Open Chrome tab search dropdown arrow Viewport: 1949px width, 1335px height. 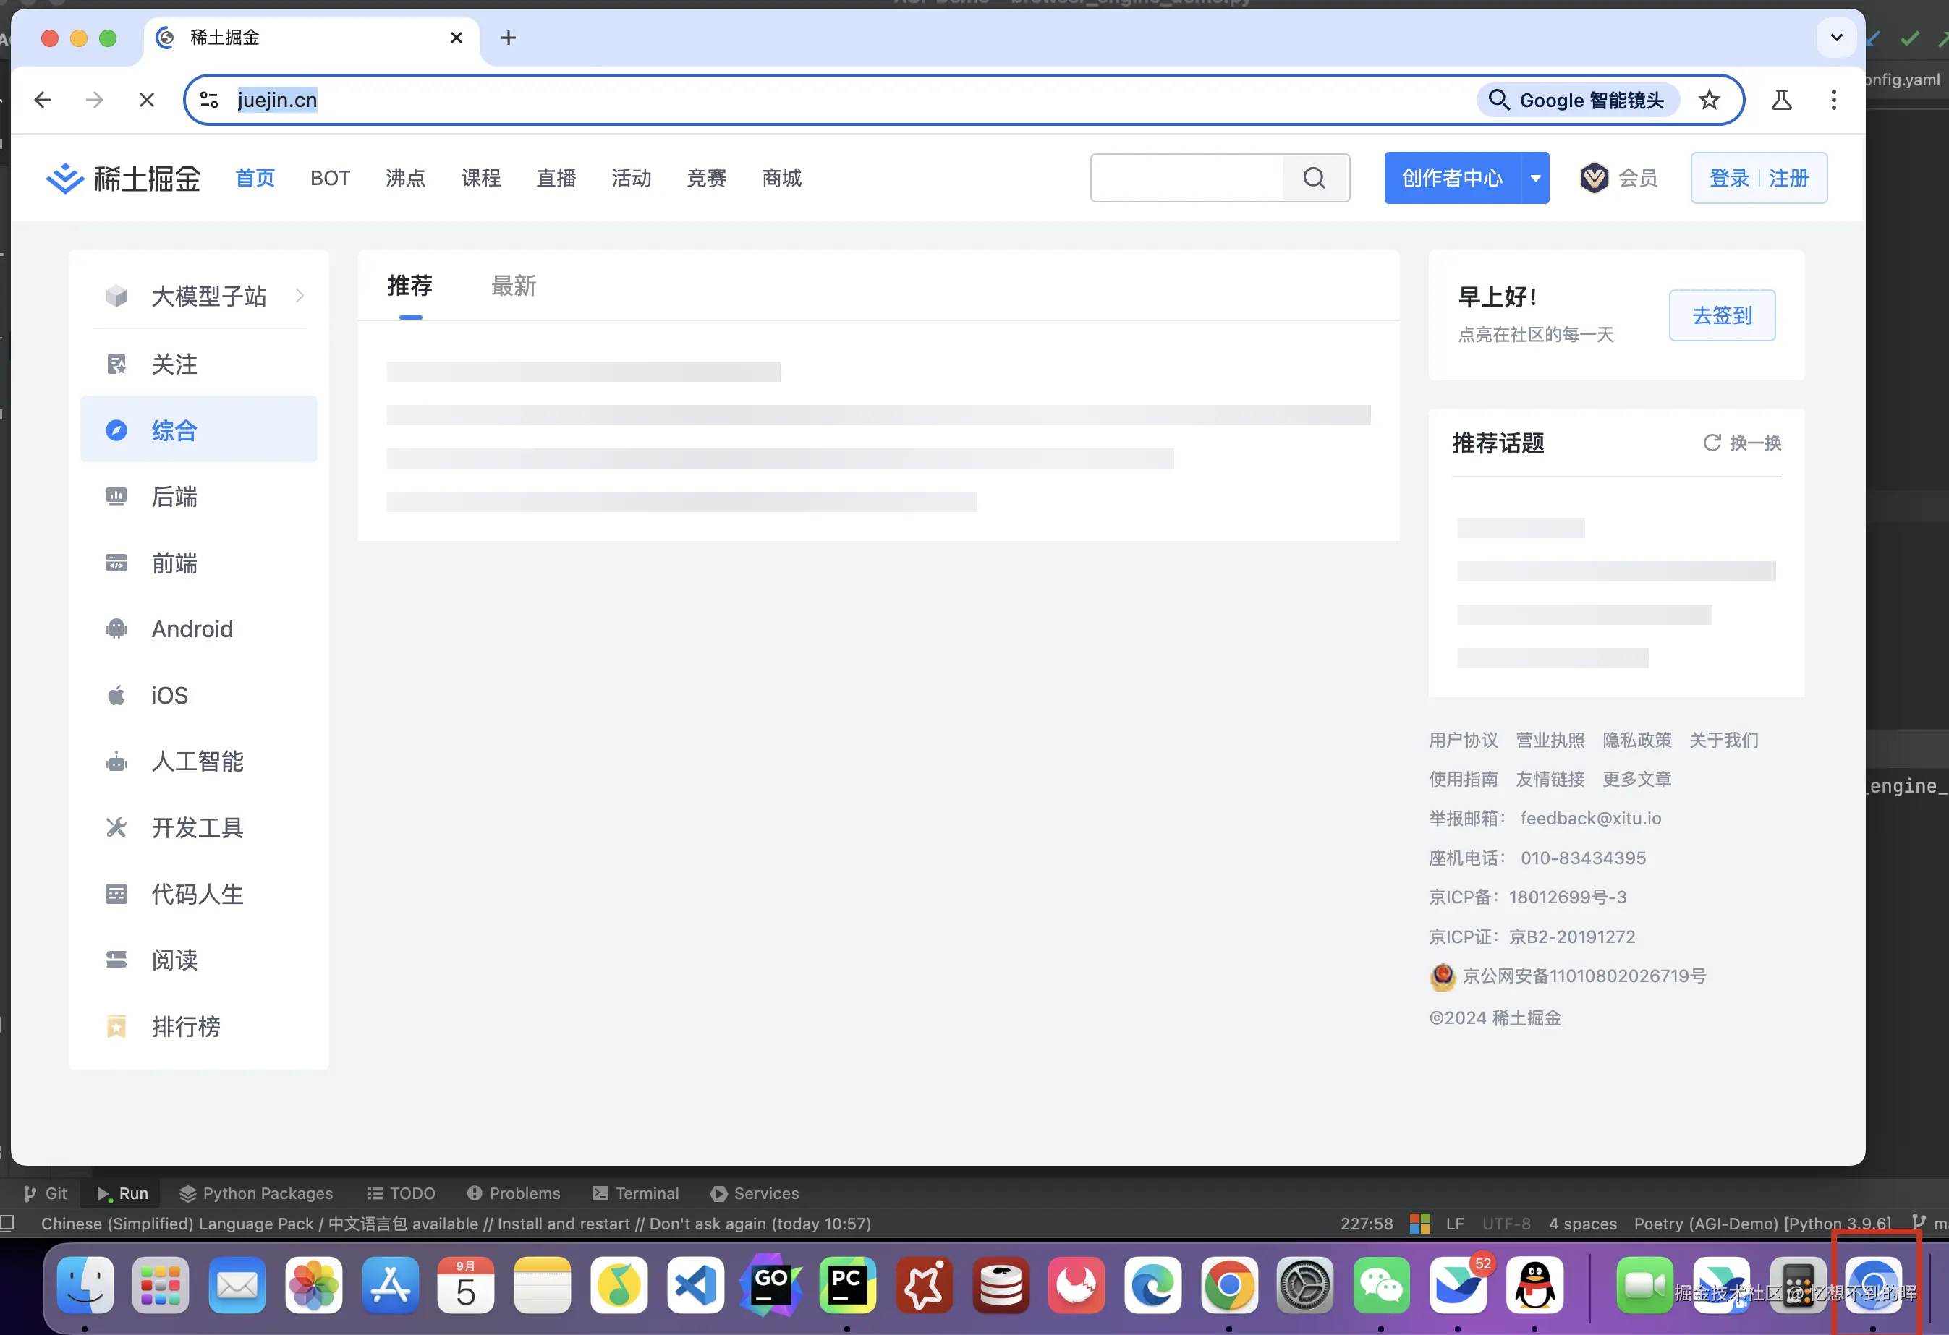(x=1836, y=38)
